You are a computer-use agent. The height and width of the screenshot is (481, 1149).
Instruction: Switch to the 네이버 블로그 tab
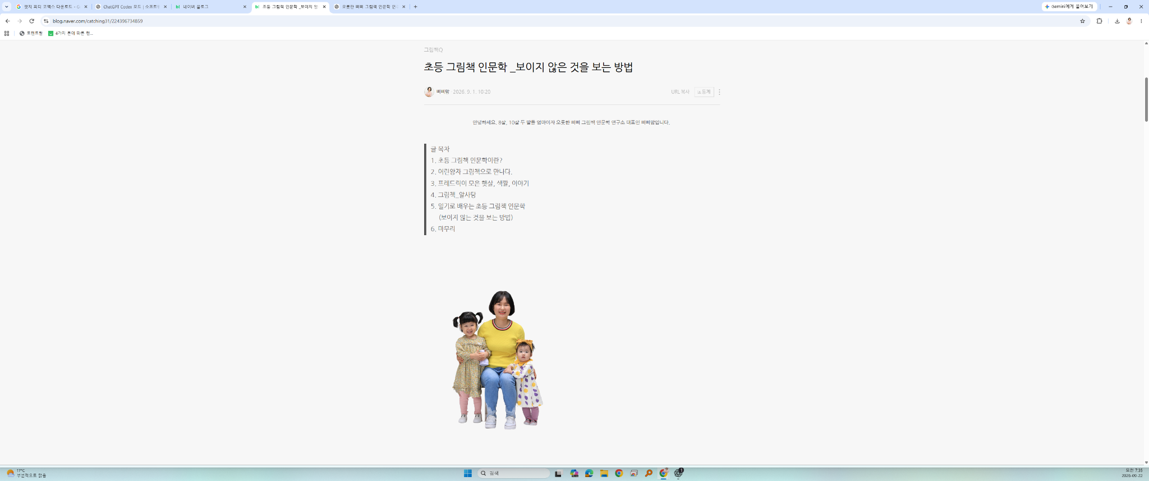pos(210,7)
